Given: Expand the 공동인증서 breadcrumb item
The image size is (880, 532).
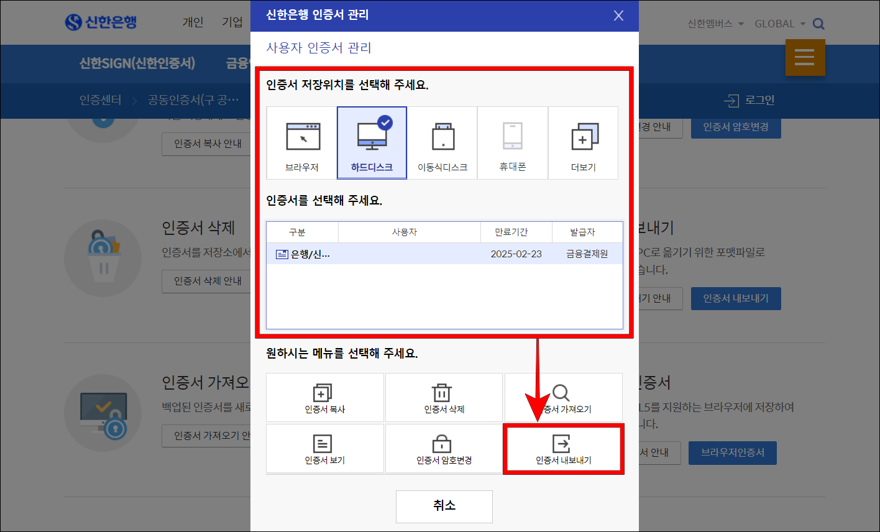Looking at the screenshot, I should coord(195,99).
